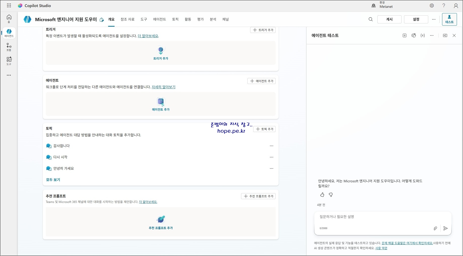Viewport: 463px width, 256px height.
Task: Open the 문제 해결 도움말 link
Action: [x=407, y=243]
